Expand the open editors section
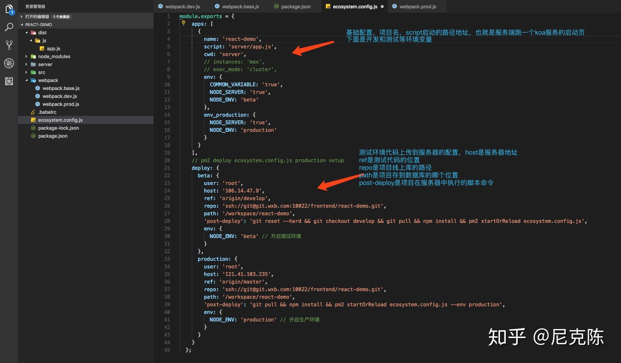Screen dimensions: 621x363 click(86, 17)
